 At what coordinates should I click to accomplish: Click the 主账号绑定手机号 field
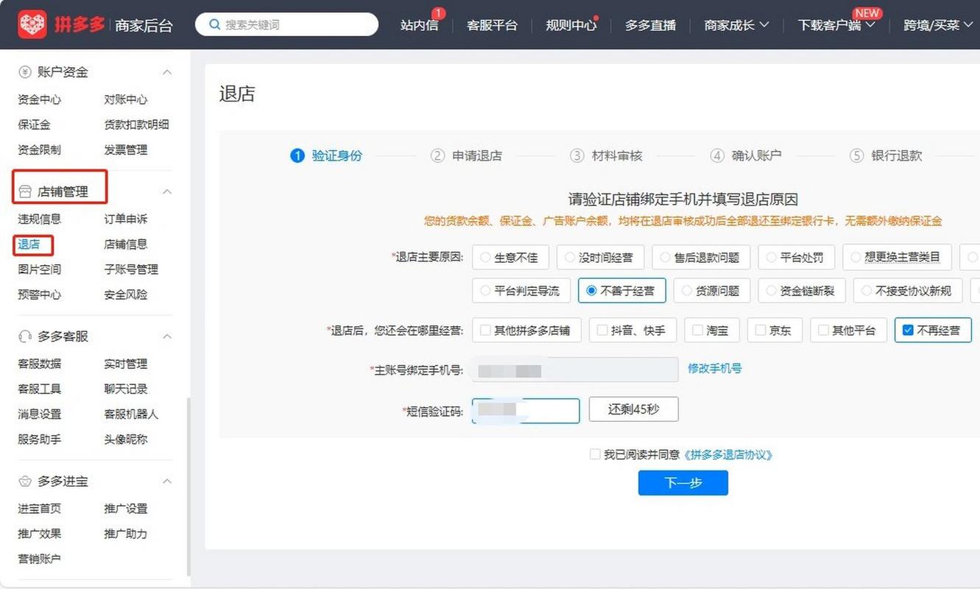click(575, 370)
